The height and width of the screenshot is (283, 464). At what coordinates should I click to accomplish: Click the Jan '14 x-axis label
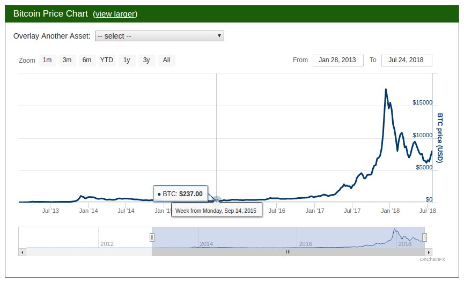[89, 211]
